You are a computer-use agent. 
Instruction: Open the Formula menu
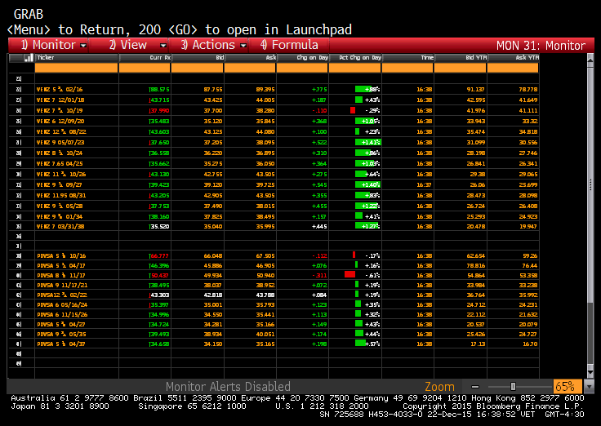click(289, 45)
